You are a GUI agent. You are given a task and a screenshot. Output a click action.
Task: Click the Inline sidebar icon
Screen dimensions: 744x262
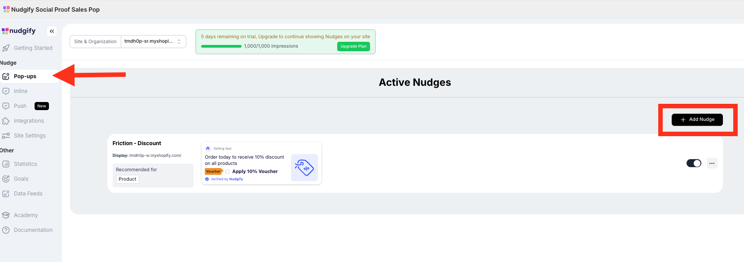pyautogui.click(x=6, y=91)
